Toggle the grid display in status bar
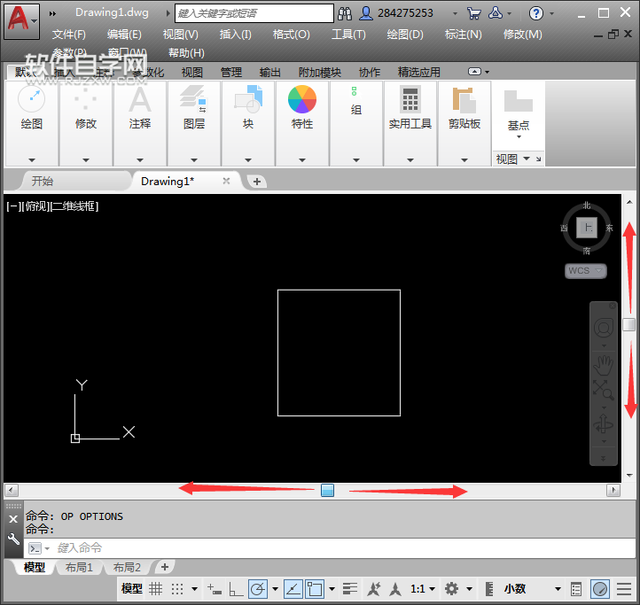 point(156,589)
